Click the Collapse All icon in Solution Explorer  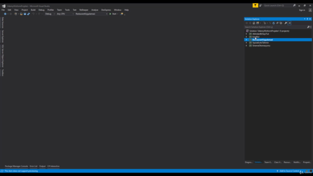(x=277, y=23)
